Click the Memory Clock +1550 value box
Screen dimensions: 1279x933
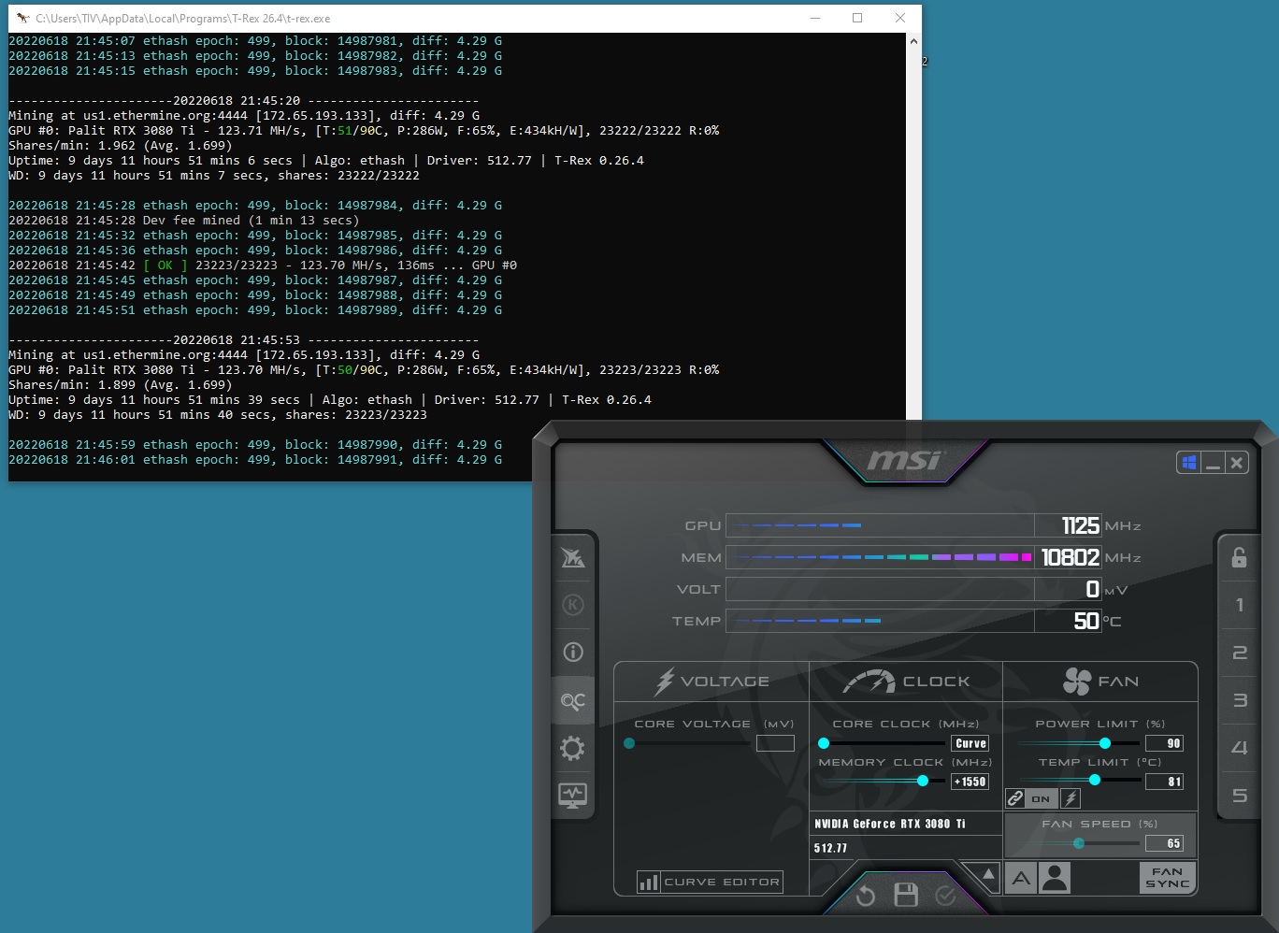click(x=970, y=782)
